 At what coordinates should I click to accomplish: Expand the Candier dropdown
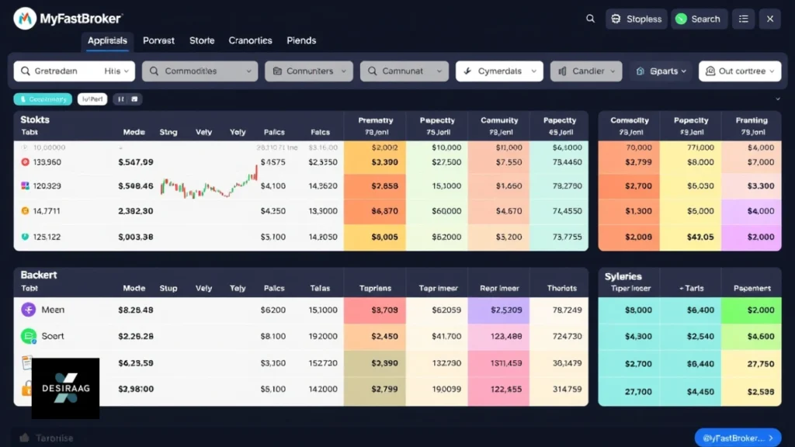pos(586,71)
